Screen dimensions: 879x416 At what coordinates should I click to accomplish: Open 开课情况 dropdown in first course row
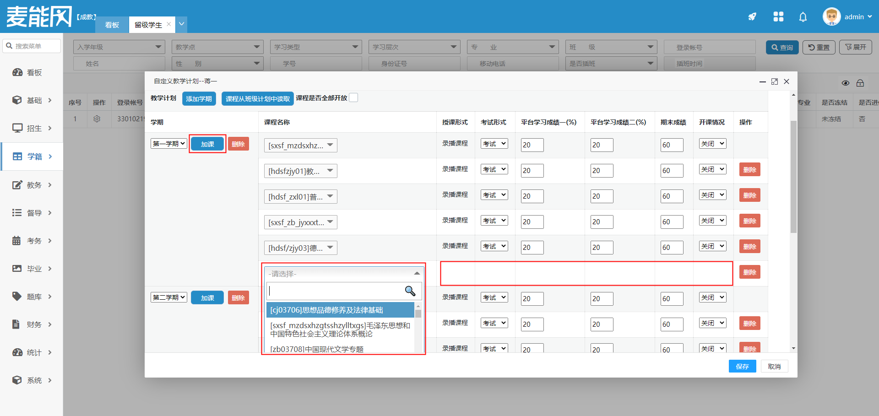712,144
